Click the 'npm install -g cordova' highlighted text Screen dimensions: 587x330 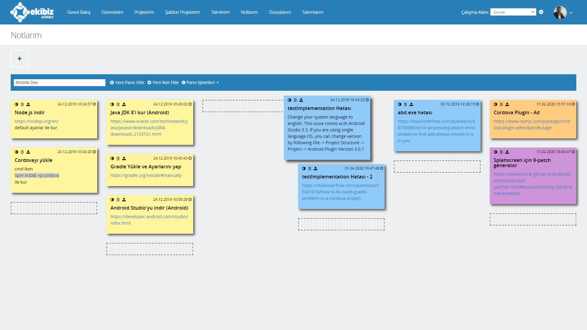click(x=37, y=175)
